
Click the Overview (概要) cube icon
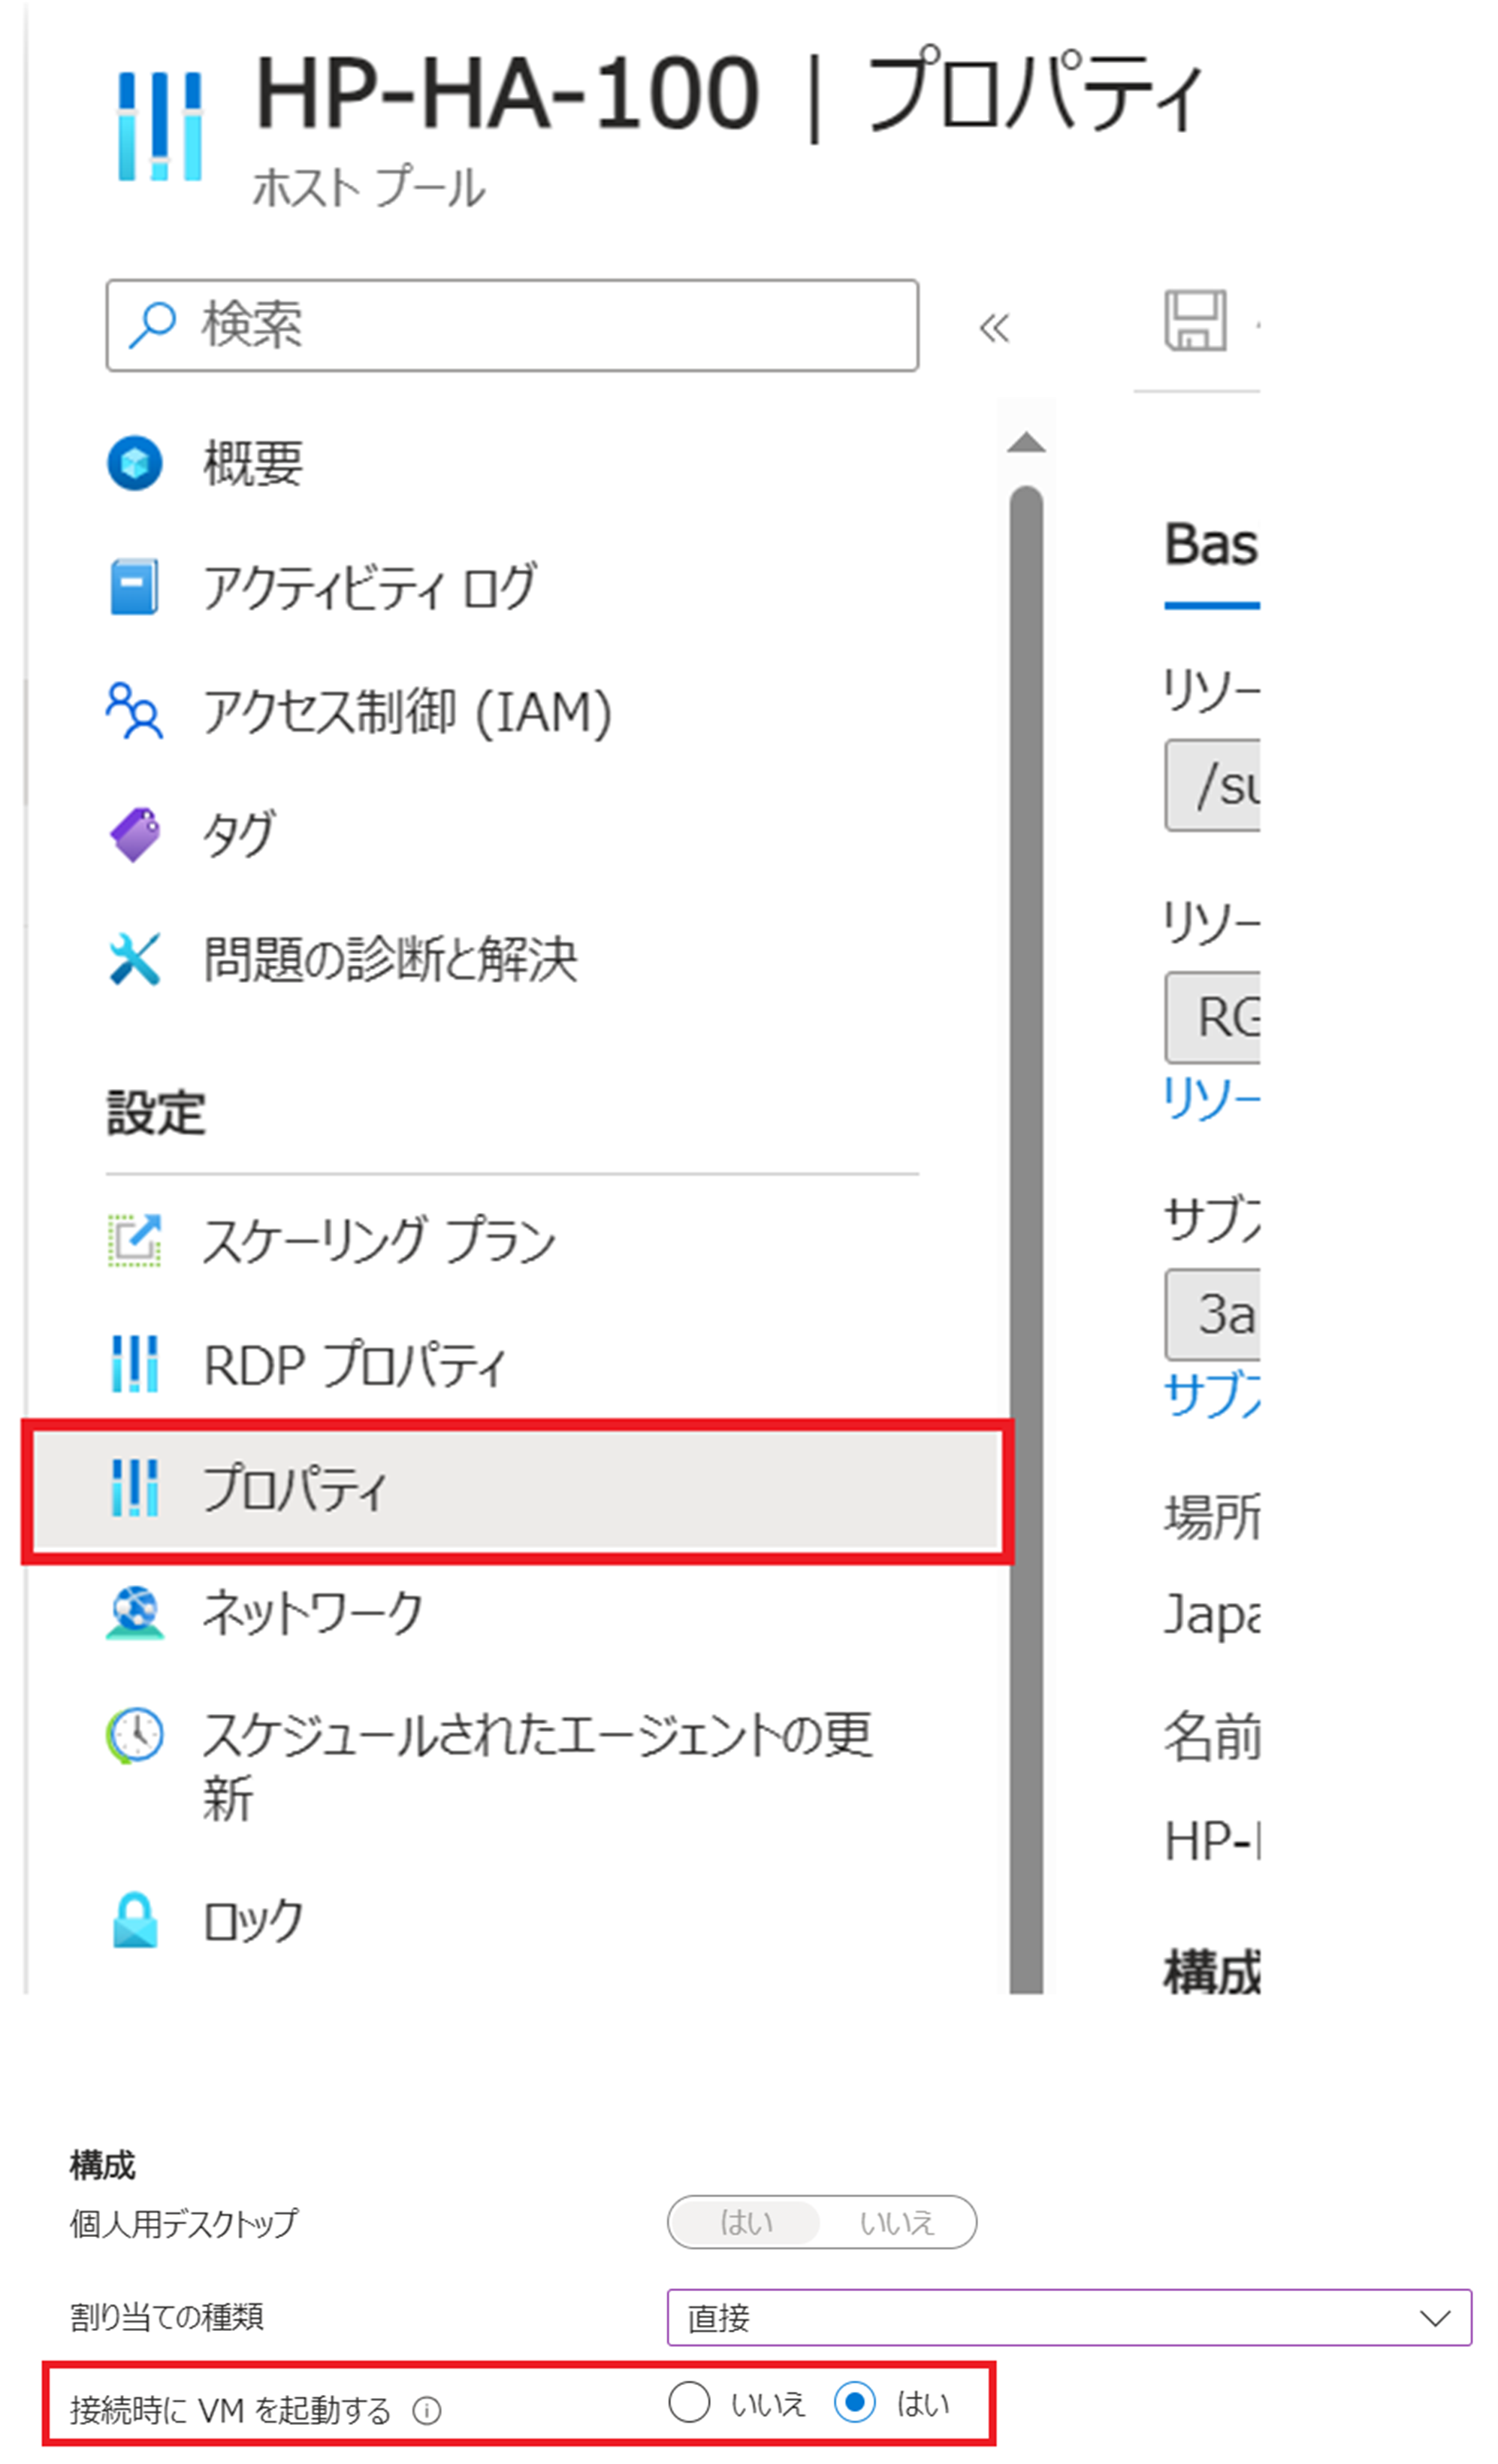tap(135, 463)
